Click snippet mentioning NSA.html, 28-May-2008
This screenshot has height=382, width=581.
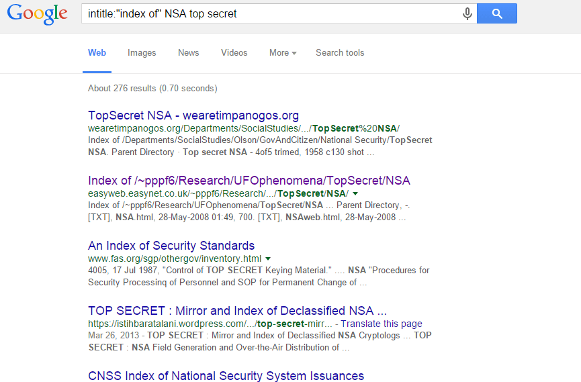[x=249, y=211]
